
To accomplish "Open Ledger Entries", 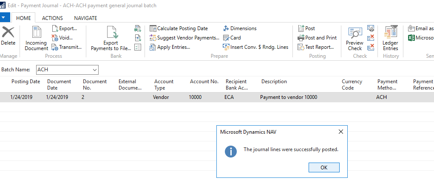I will point(391,38).
